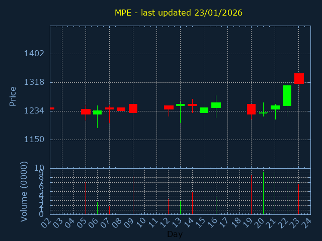The height and width of the screenshot is (241, 322).
Task: Select the tall green candlestick on day 22
Action: click(x=287, y=95)
